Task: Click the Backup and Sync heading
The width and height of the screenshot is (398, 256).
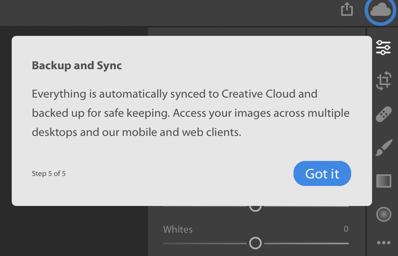Action: (x=77, y=65)
